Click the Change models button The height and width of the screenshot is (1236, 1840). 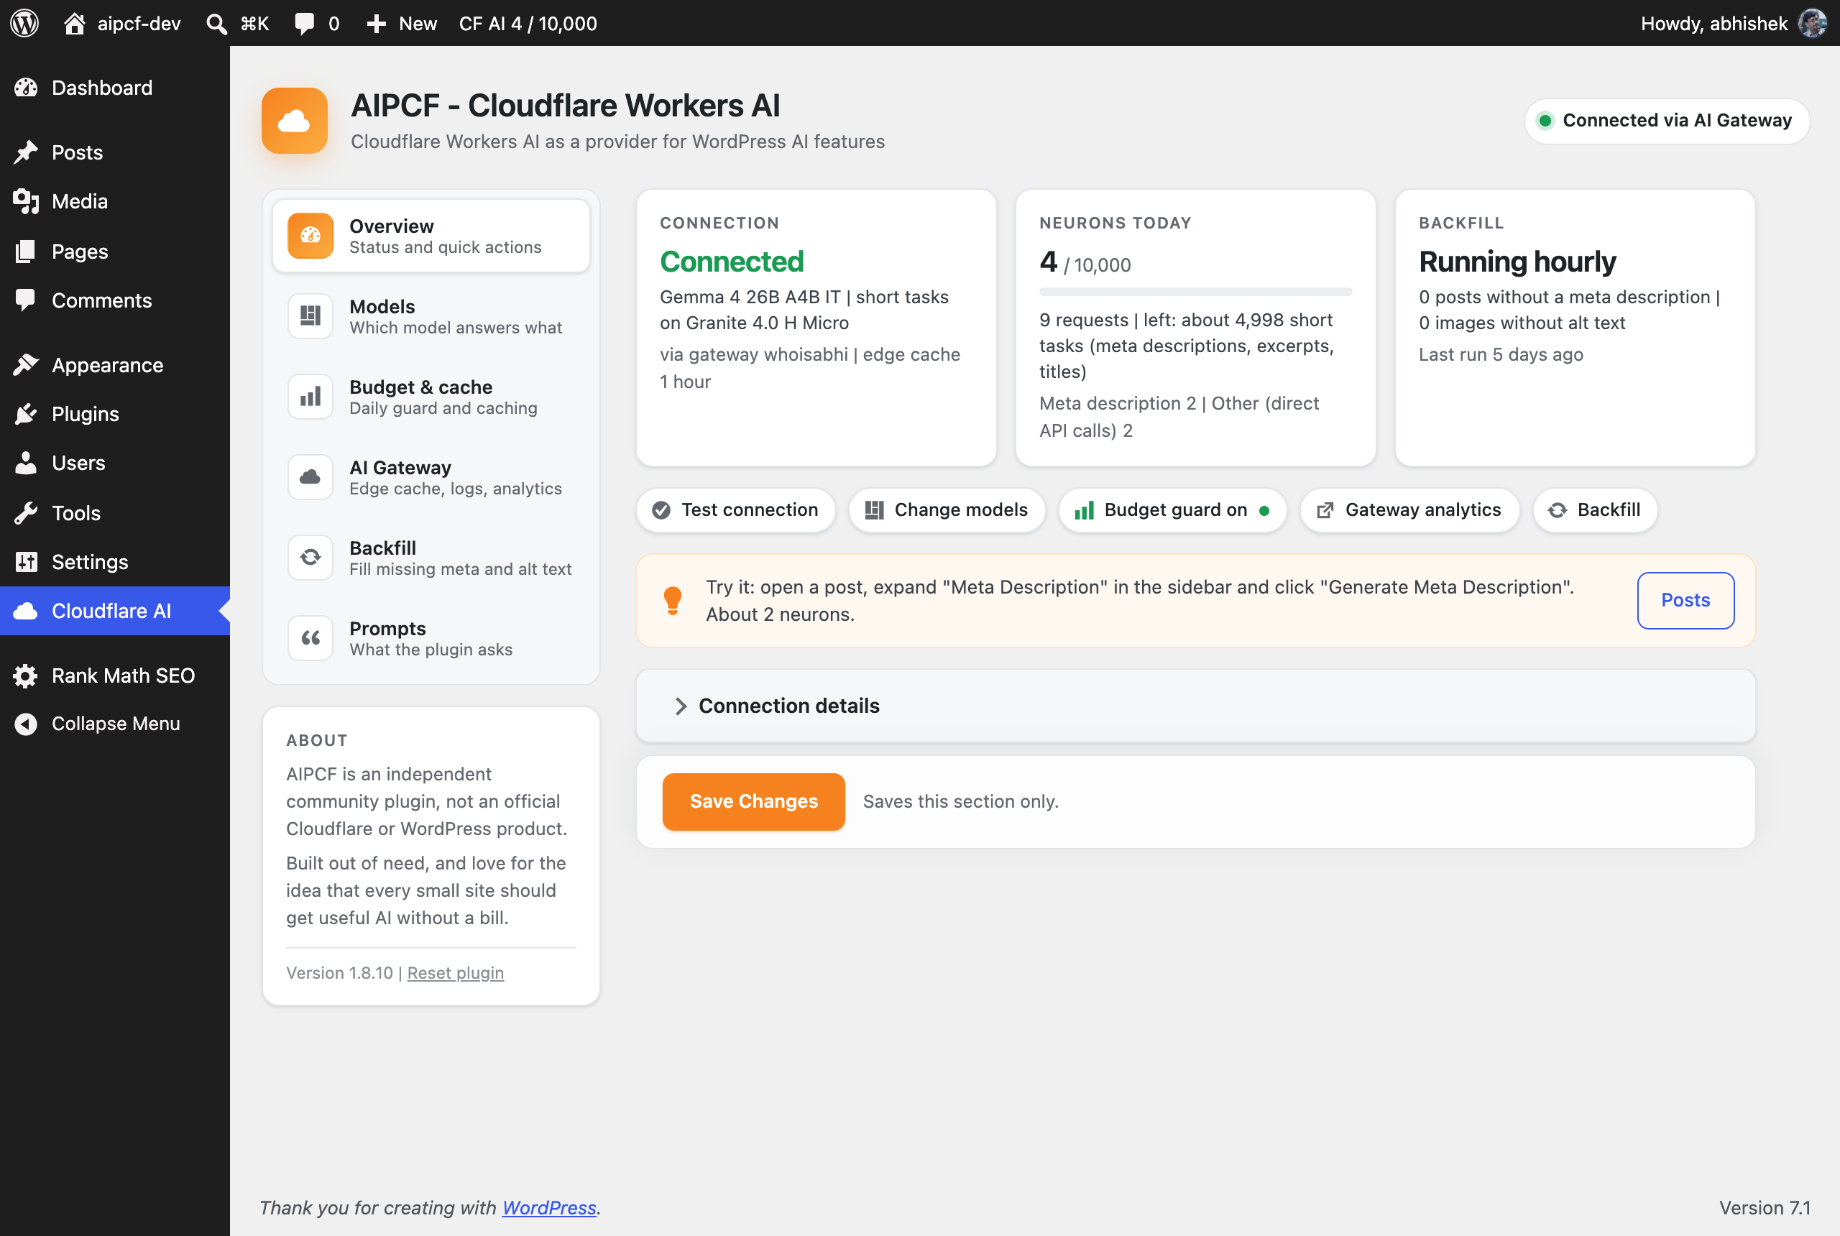pyautogui.click(x=946, y=510)
